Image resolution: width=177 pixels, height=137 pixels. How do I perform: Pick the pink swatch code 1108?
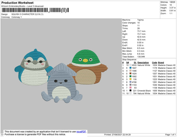point(130,88)
